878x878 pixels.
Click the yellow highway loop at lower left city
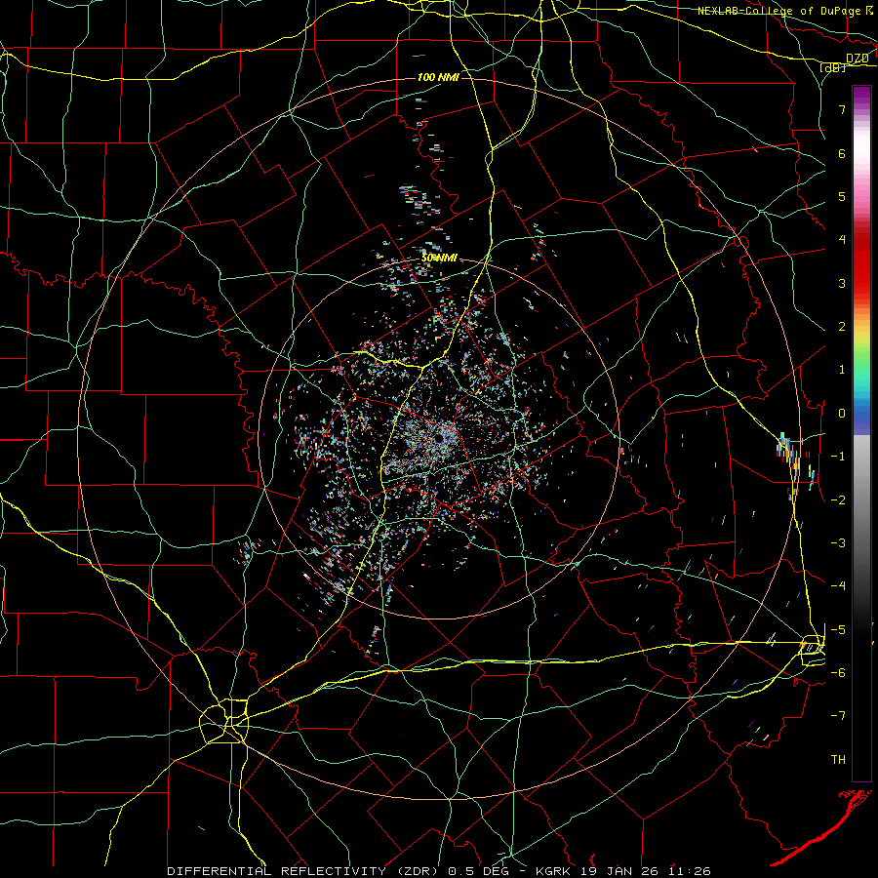point(224,721)
